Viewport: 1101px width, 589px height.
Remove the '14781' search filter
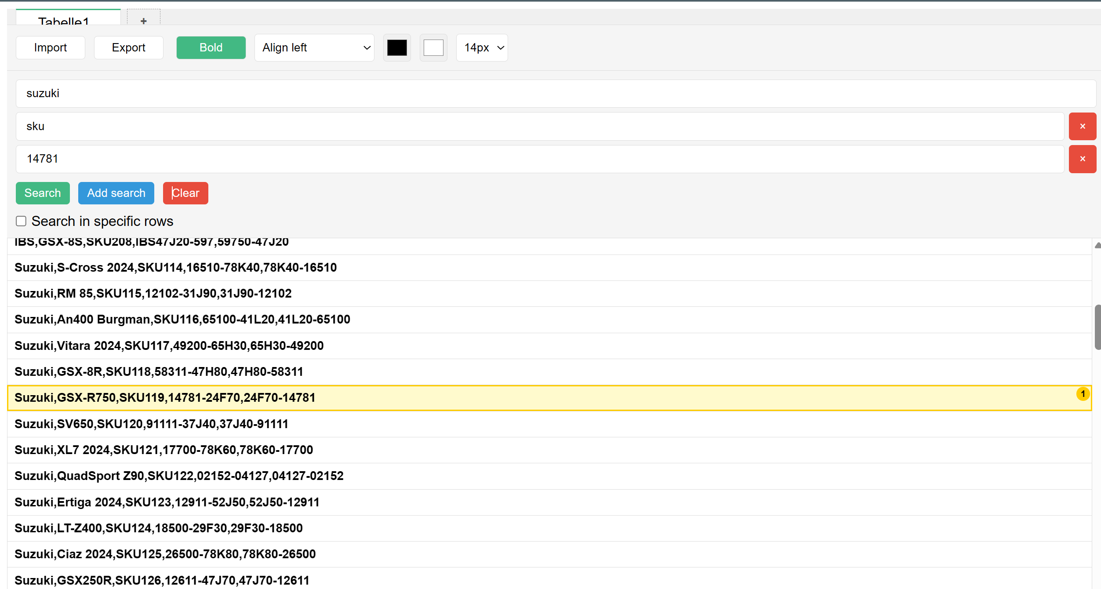[x=1082, y=159]
